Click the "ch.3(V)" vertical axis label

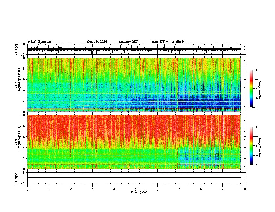pyautogui.click(x=16, y=178)
